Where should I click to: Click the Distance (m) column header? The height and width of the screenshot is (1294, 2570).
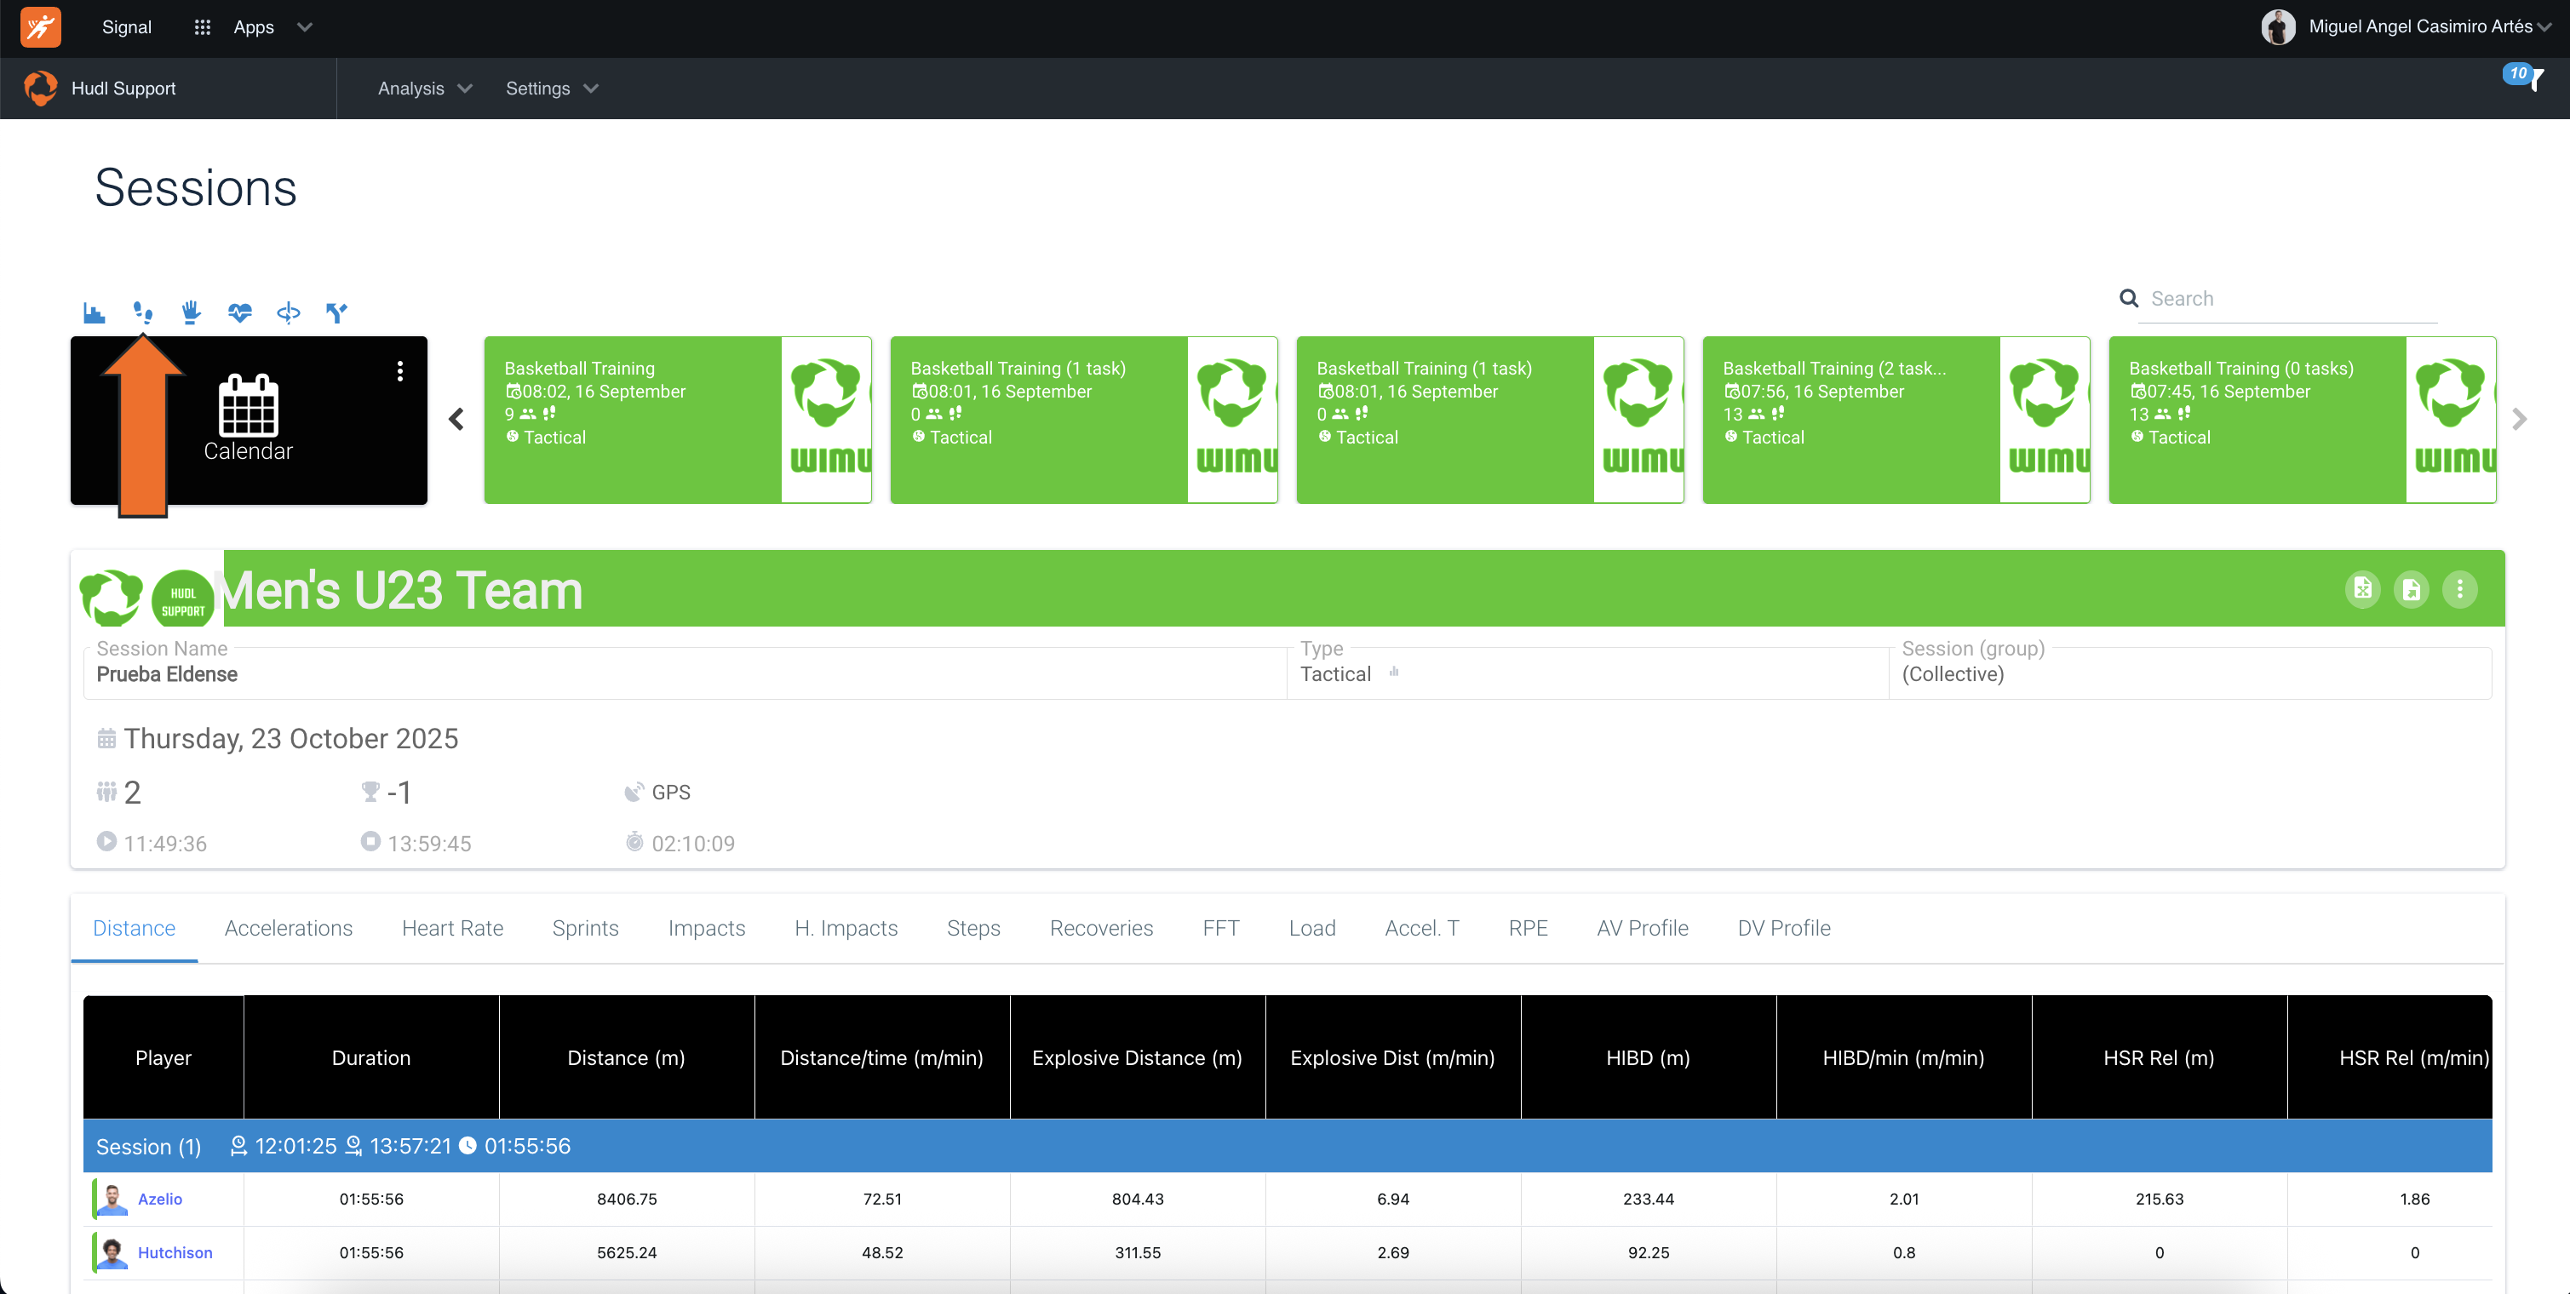pyautogui.click(x=627, y=1057)
